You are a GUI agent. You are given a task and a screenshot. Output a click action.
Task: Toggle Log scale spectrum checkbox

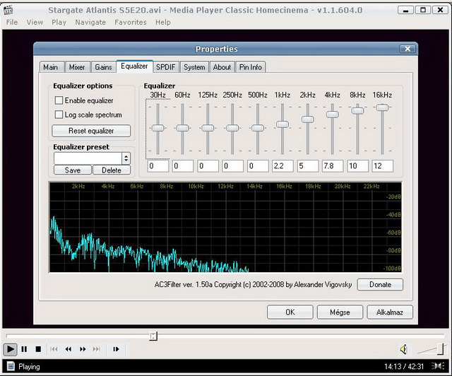59,114
